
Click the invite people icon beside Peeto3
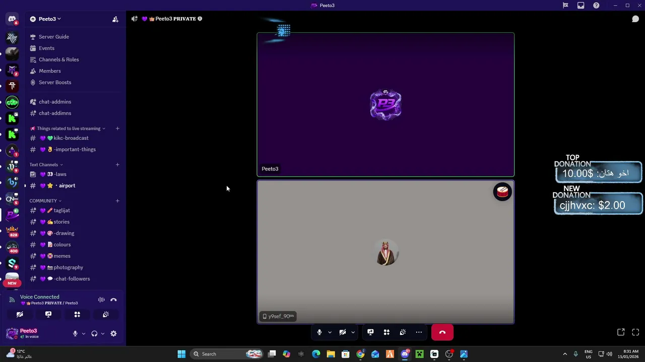pos(115,19)
